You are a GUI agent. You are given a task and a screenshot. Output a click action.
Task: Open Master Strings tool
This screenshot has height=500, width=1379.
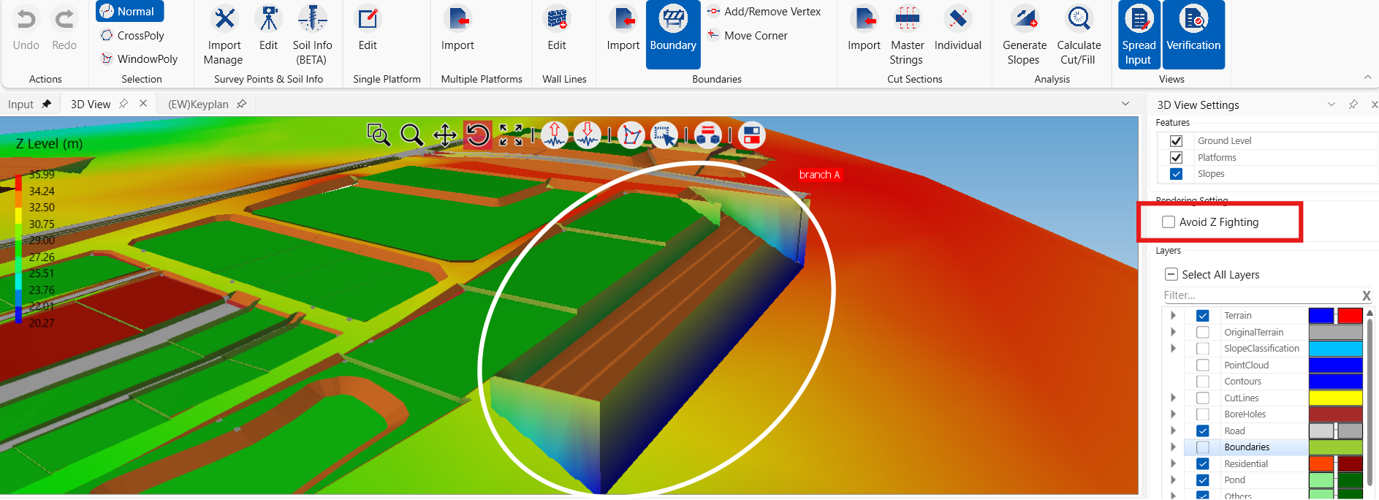pyautogui.click(x=907, y=35)
